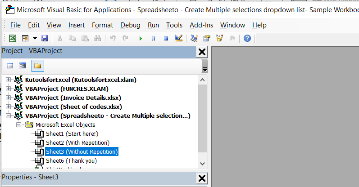Image resolution: width=359 pixels, height=187 pixels.
Task: Open the Properties Window toolbar icon
Action: click(x=207, y=39)
